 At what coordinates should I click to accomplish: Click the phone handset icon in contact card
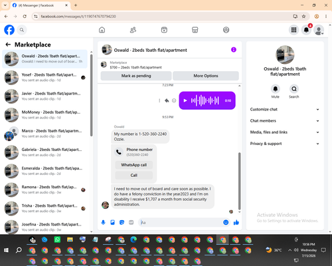[119, 152]
